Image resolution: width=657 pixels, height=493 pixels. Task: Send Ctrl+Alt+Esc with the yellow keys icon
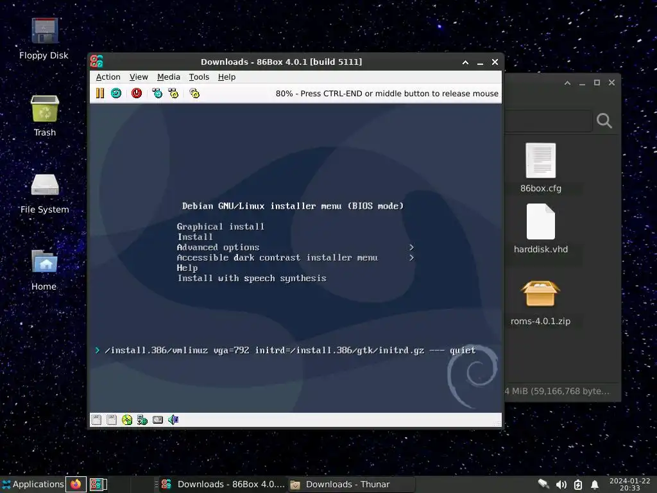click(x=173, y=93)
